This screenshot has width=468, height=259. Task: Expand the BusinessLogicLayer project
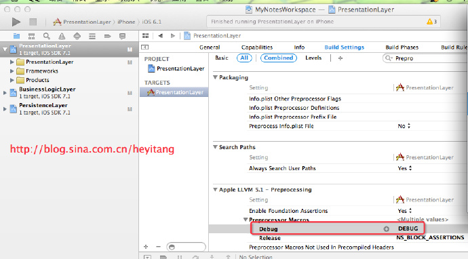point(5,93)
